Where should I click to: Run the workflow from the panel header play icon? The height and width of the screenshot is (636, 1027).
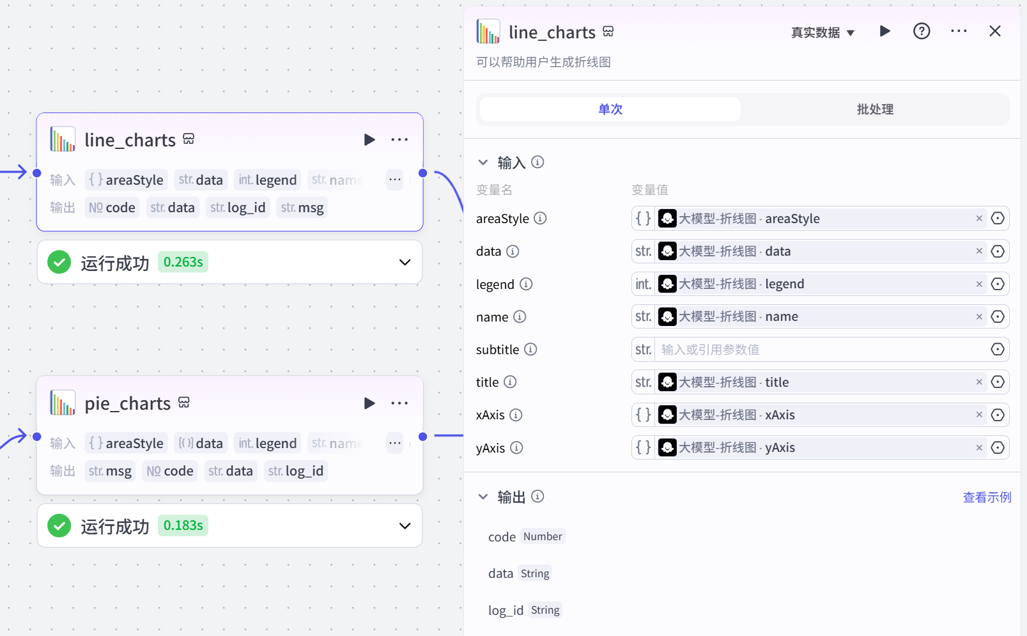point(884,31)
